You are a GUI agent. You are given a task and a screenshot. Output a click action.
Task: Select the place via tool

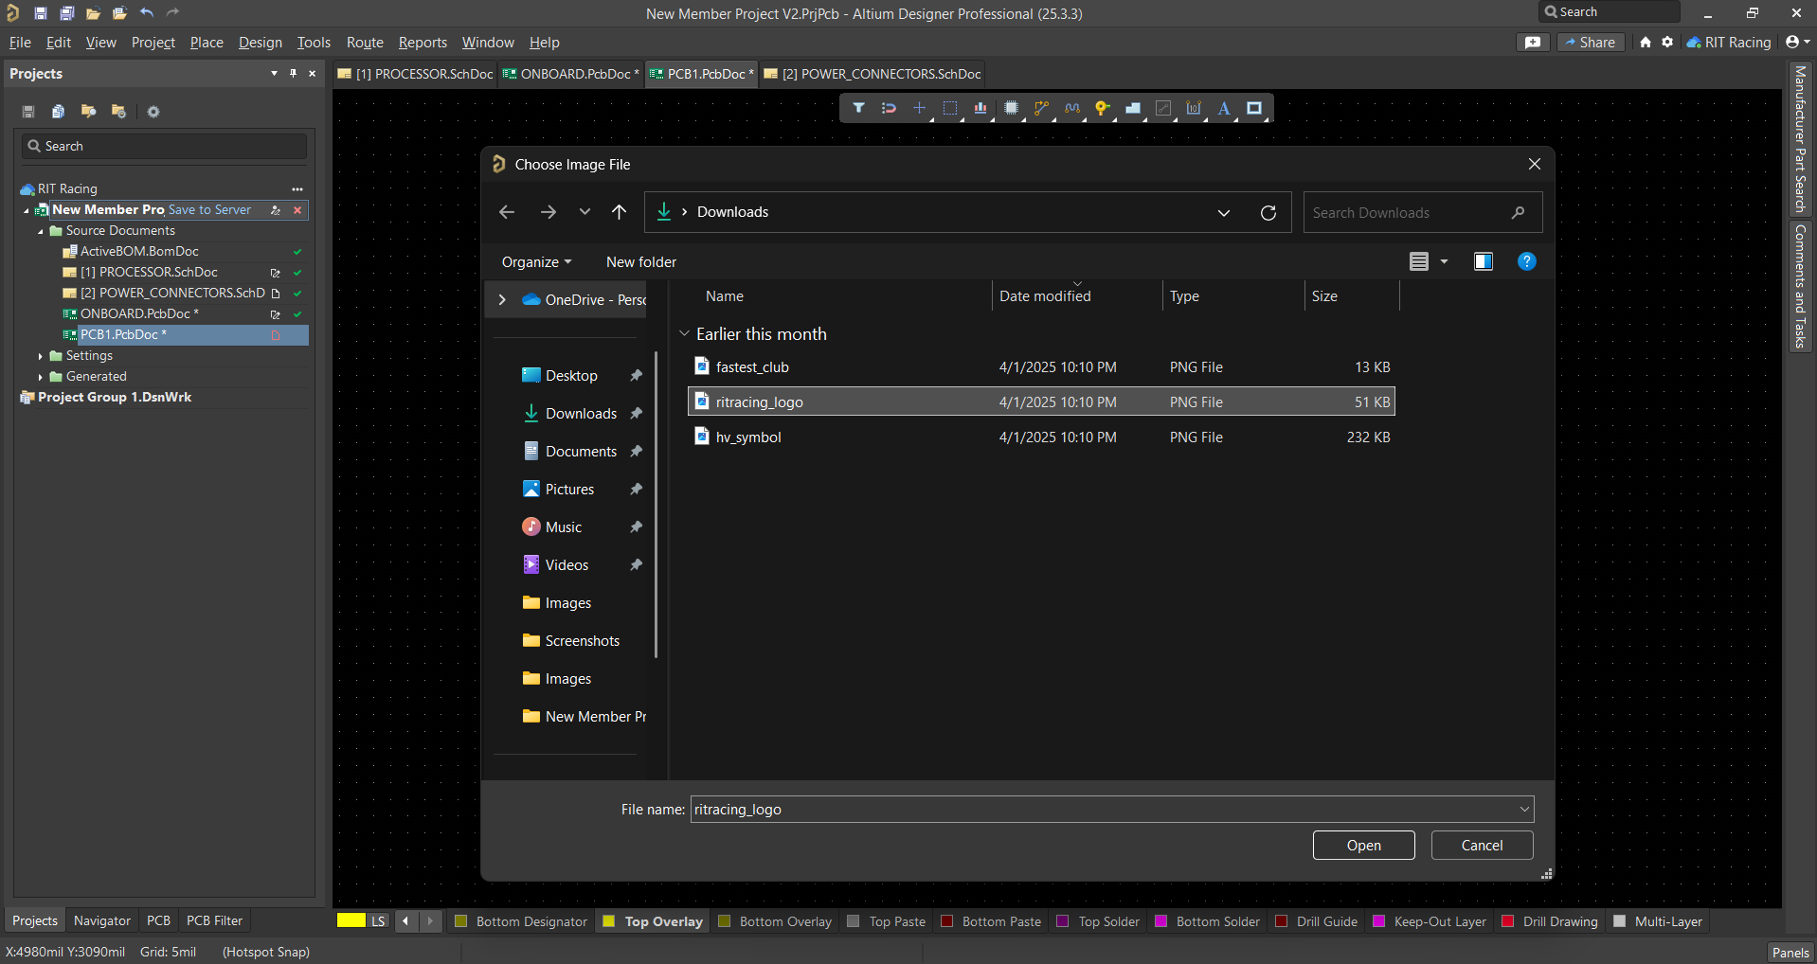1102,108
